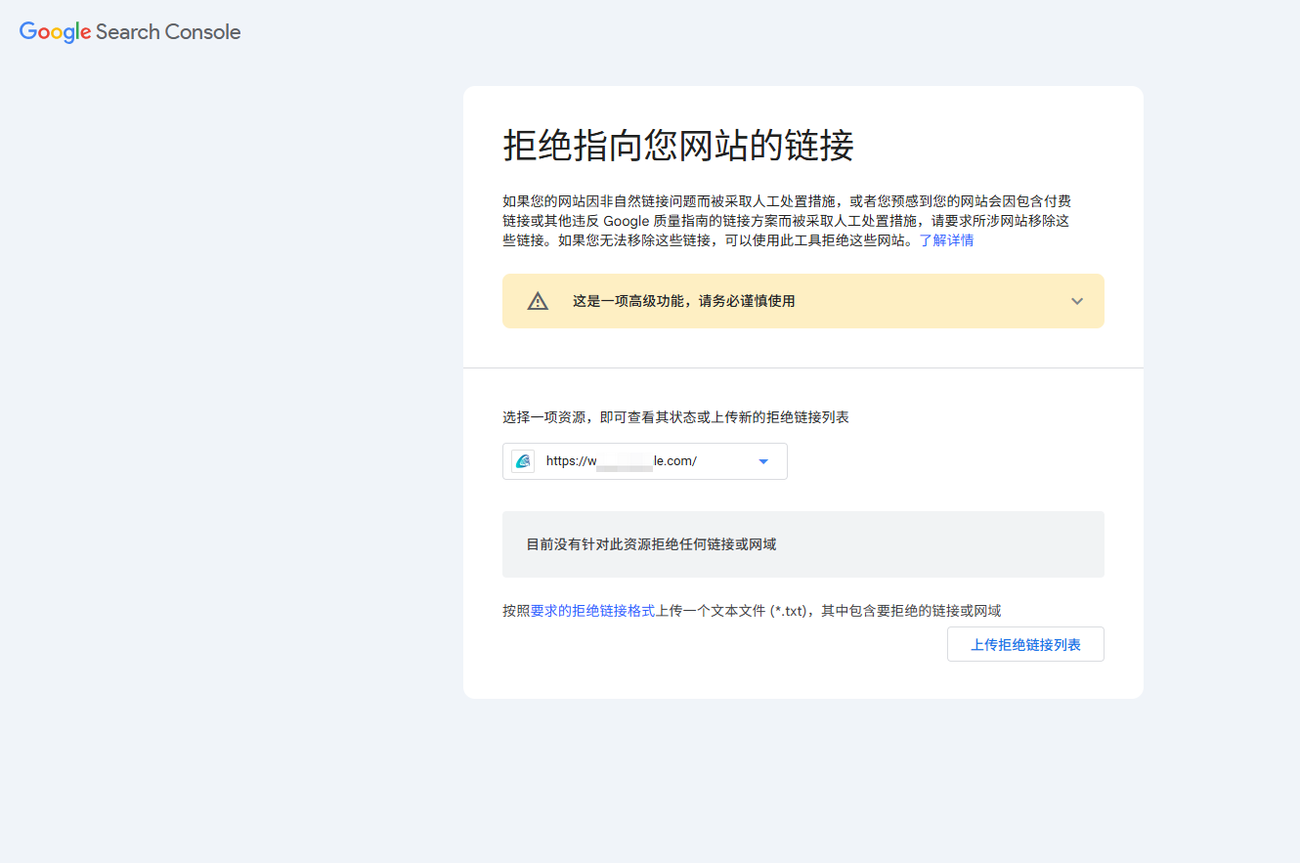Click the heading 拒绝指向您网站的链接
Image resolution: width=1300 pixels, height=863 pixels.
[678, 145]
